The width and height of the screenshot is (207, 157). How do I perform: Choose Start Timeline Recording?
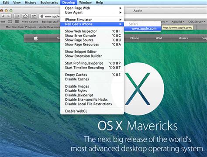(92, 68)
